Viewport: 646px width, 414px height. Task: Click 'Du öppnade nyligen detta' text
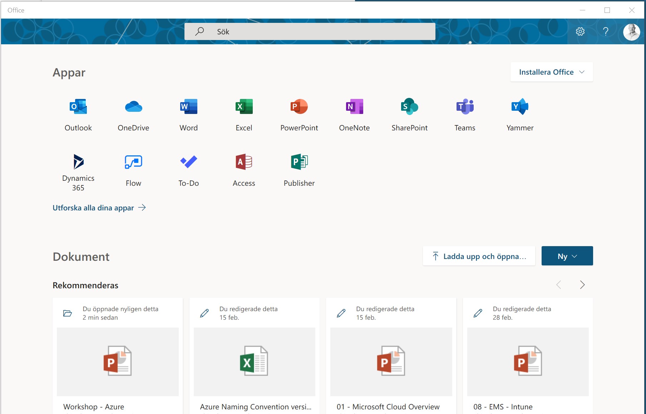(120, 309)
